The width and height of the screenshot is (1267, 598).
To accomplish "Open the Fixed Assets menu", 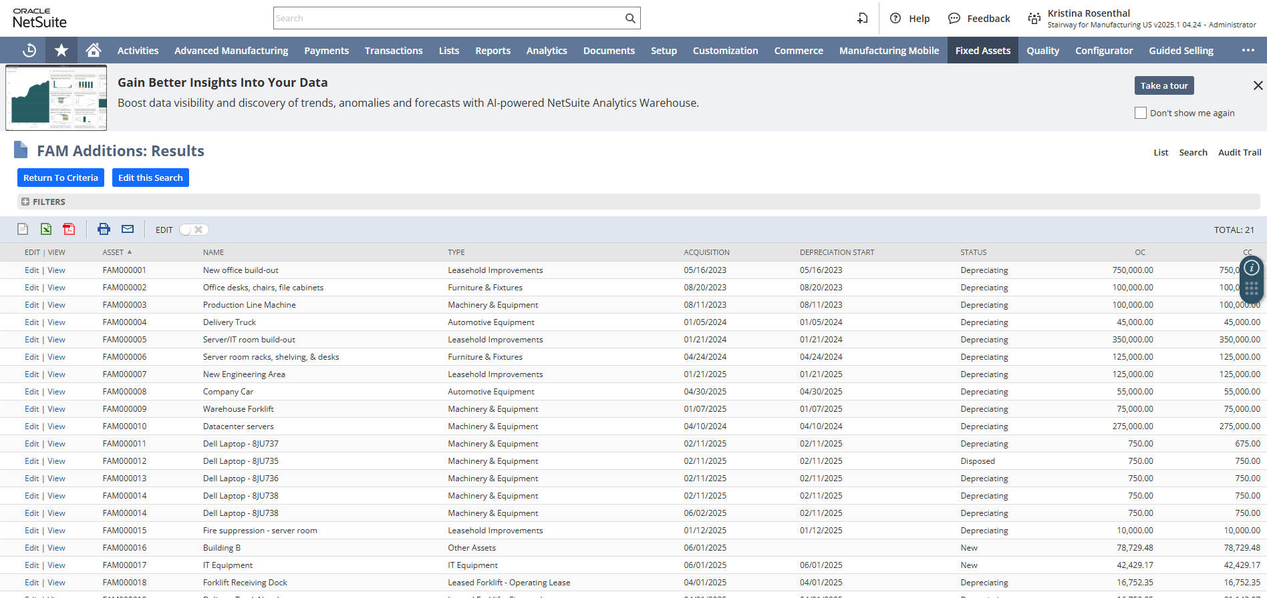I will click(x=982, y=50).
